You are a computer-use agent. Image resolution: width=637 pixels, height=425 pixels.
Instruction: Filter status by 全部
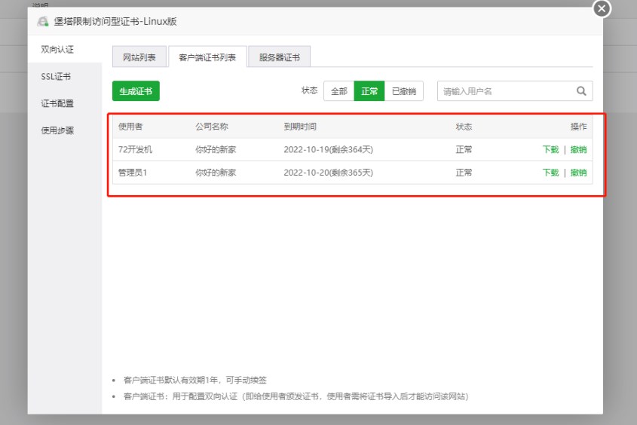pyautogui.click(x=338, y=91)
